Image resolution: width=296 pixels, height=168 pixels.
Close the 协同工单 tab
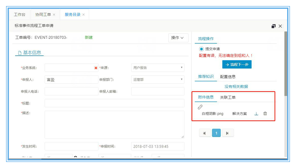[x=54, y=15]
